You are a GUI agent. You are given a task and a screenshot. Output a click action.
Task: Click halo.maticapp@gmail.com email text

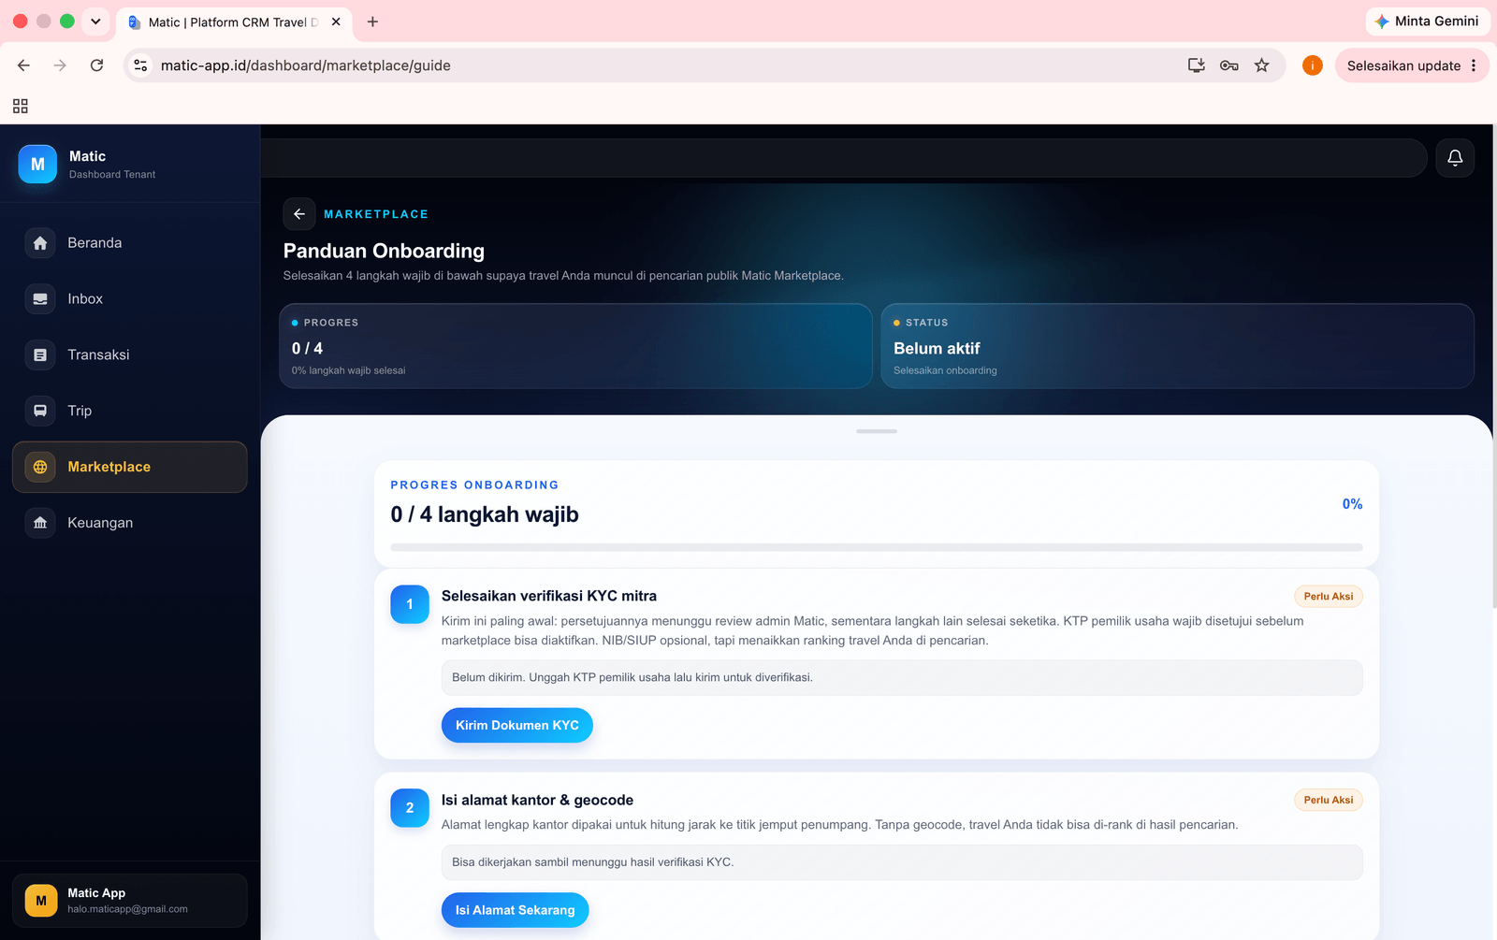click(127, 909)
